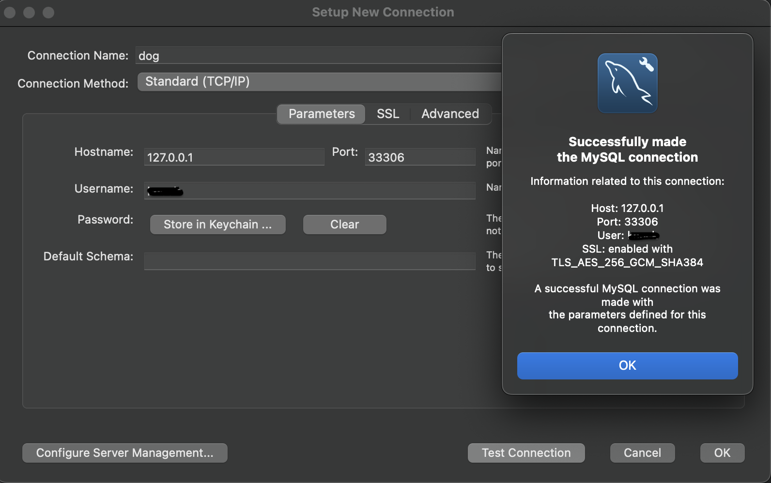Click 'Information related to this connection:' text
Screen dimensions: 771x483
tap(627, 181)
